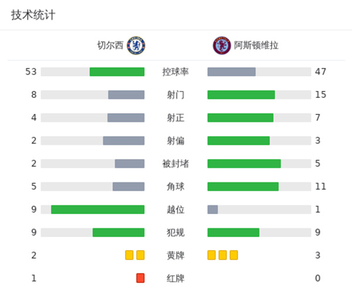Viewport: 352px width, 291px height.
Task: Click Chelsea's green offside bar
Action: 97,209
